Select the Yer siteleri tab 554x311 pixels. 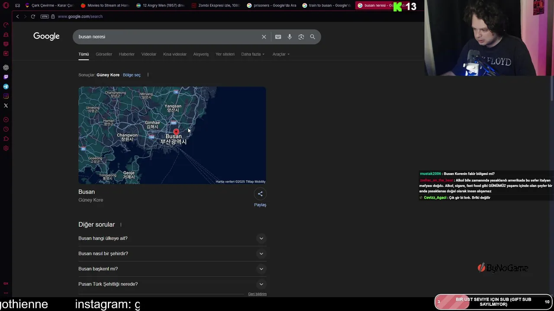[x=225, y=54]
